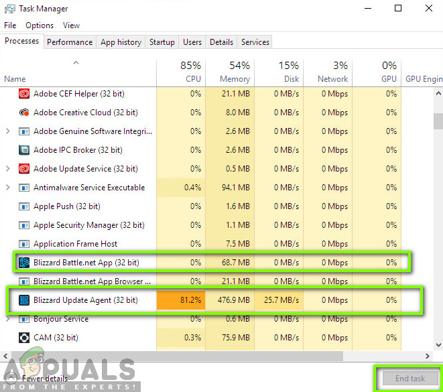Click the vertical scrollbar thumb

click(x=438, y=121)
